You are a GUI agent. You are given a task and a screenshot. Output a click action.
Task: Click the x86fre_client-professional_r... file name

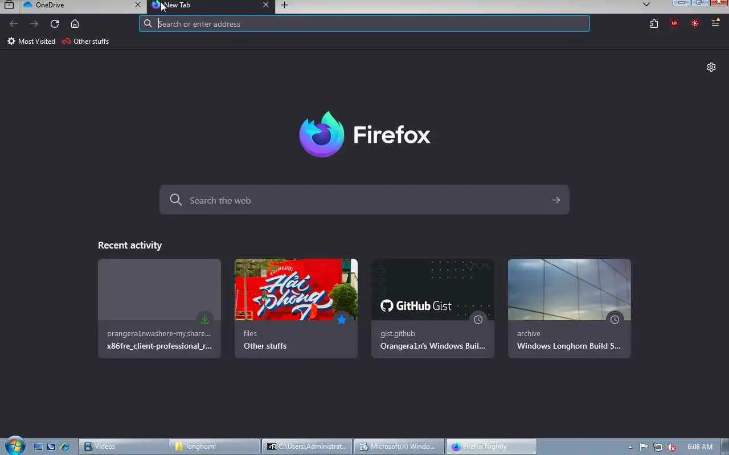(159, 346)
